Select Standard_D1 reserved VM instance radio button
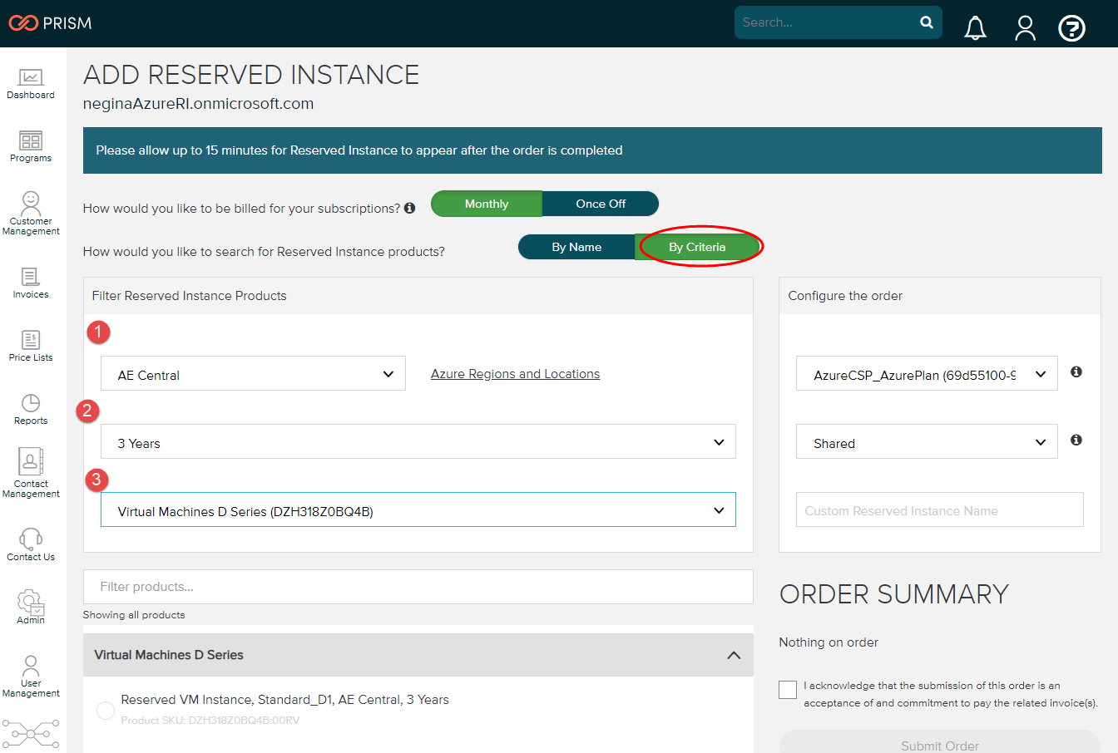The image size is (1118, 753). (106, 710)
